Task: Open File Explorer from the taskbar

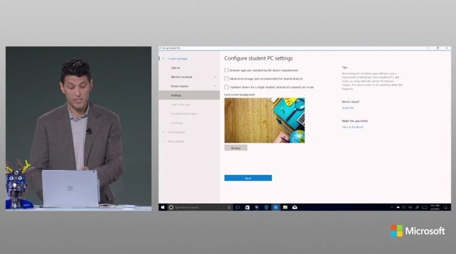Action: (x=285, y=208)
